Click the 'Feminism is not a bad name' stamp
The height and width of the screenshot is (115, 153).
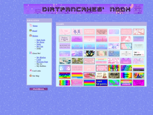click(65, 39)
